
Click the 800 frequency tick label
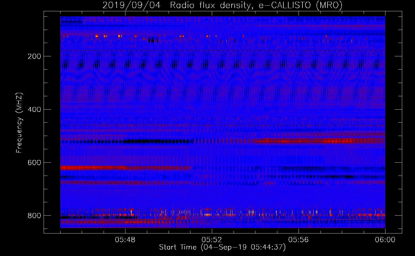coord(34,216)
